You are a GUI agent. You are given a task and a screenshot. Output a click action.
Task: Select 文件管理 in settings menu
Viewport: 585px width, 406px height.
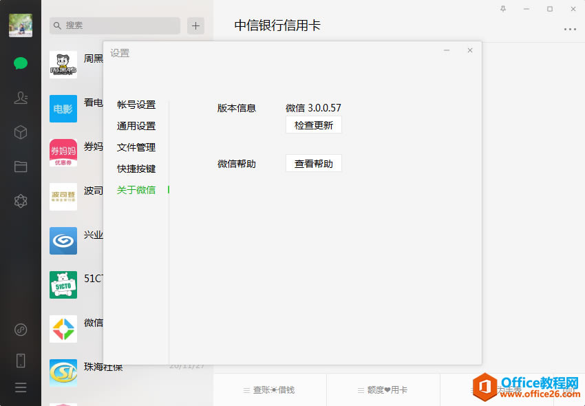coord(136,147)
